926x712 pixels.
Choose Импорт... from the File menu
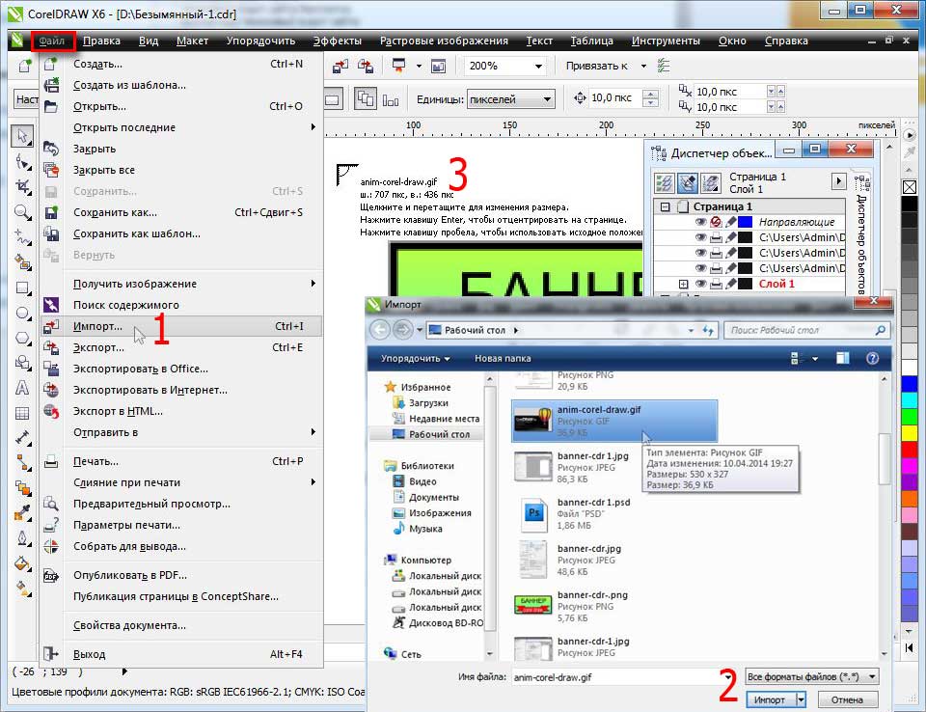coord(97,326)
